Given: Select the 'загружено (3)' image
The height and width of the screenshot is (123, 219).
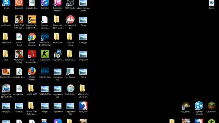Looking at the screenshot, I should (x=70, y=106).
